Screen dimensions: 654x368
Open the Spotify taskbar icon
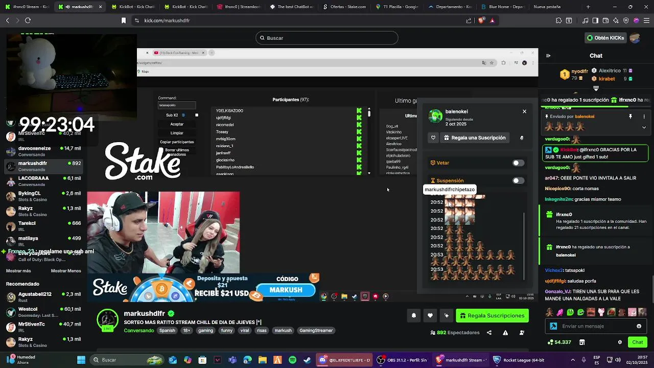tap(292, 360)
